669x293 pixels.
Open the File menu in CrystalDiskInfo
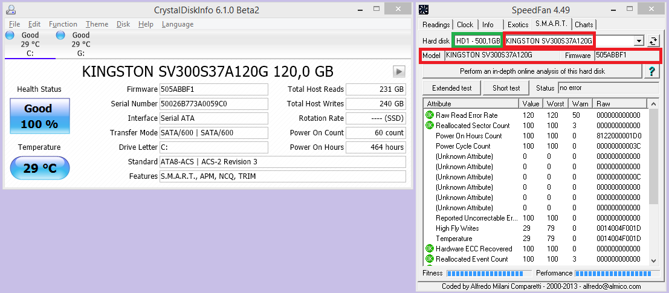[14, 24]
